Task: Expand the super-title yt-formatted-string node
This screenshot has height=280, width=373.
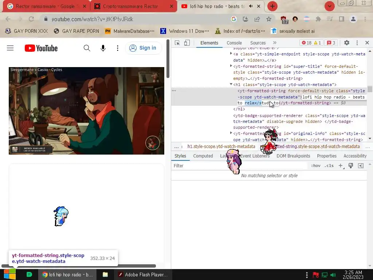Action: (x=231, y=66)
